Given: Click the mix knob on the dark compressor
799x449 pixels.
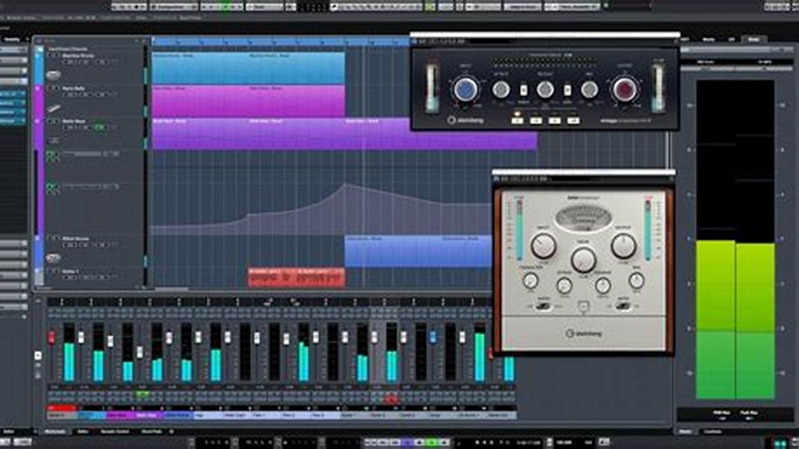Looking at the screenshot, I should [589, 90].
